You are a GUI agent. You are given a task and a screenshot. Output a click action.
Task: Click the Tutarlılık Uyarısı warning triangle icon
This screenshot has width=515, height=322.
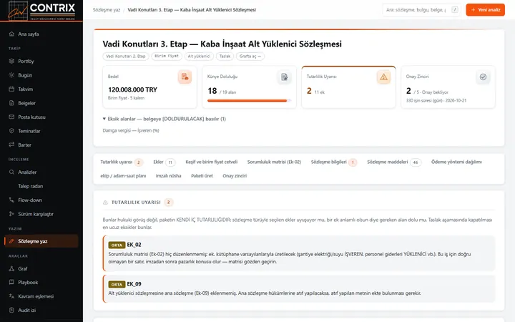(383, 77)
